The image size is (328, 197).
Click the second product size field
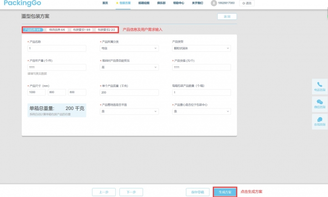(x=56, y=92)
